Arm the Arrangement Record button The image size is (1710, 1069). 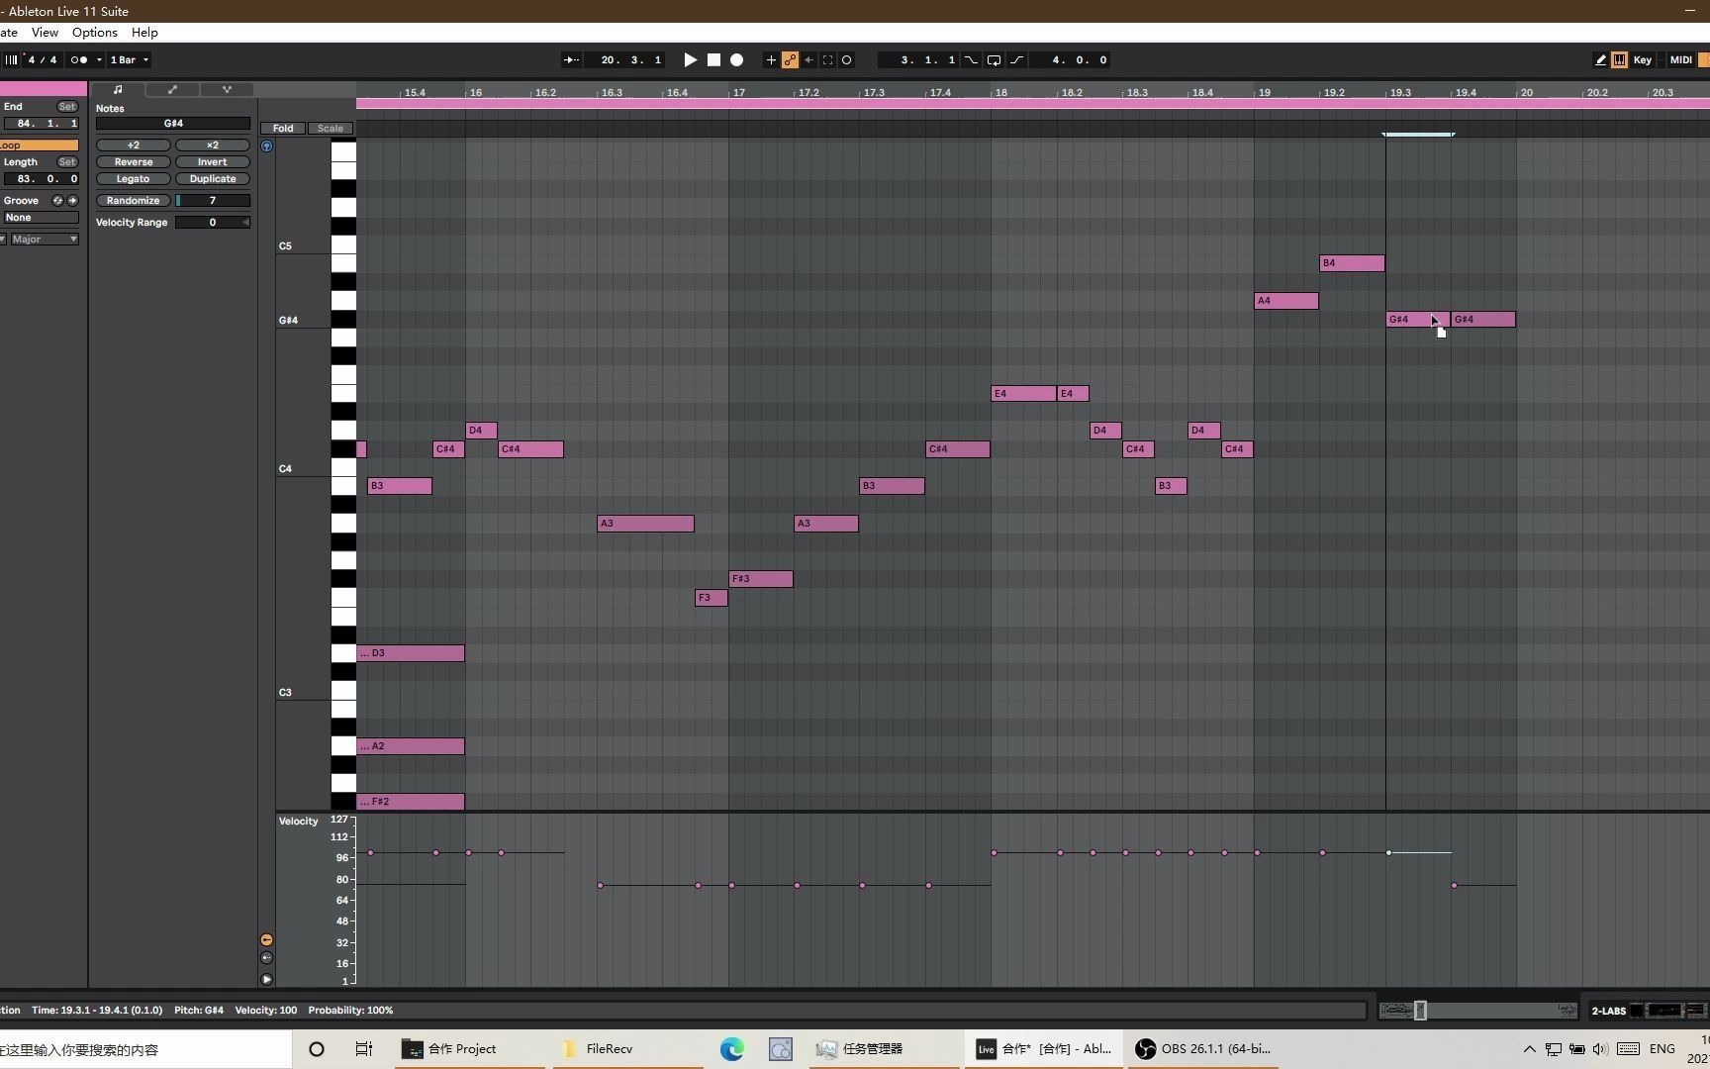click(736, 60)
